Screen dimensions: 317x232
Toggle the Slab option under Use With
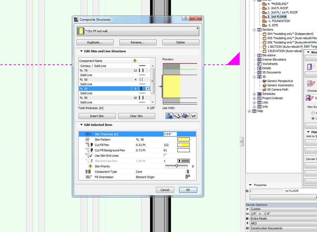point(177,116)
